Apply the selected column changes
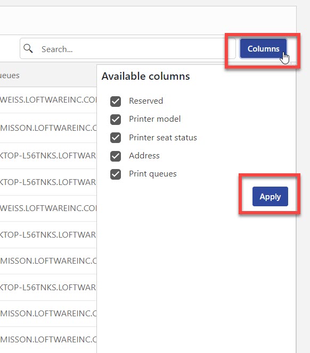Viewport: 310px width, 353px height. (270, 196)
